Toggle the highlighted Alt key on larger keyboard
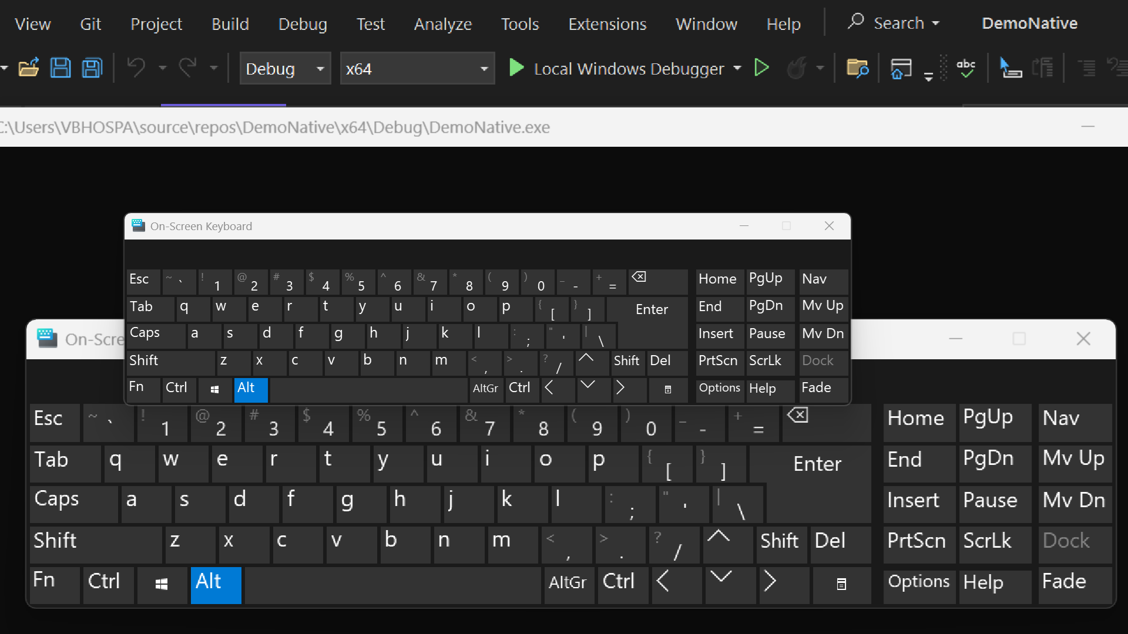Screen dimensions: 1128x634 [x=216, y=585]
